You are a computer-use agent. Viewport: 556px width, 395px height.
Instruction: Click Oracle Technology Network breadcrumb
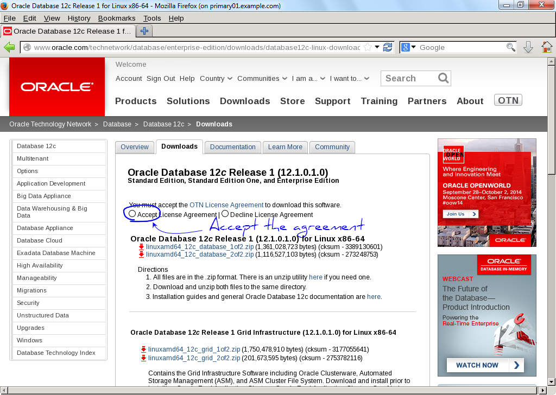50,124
